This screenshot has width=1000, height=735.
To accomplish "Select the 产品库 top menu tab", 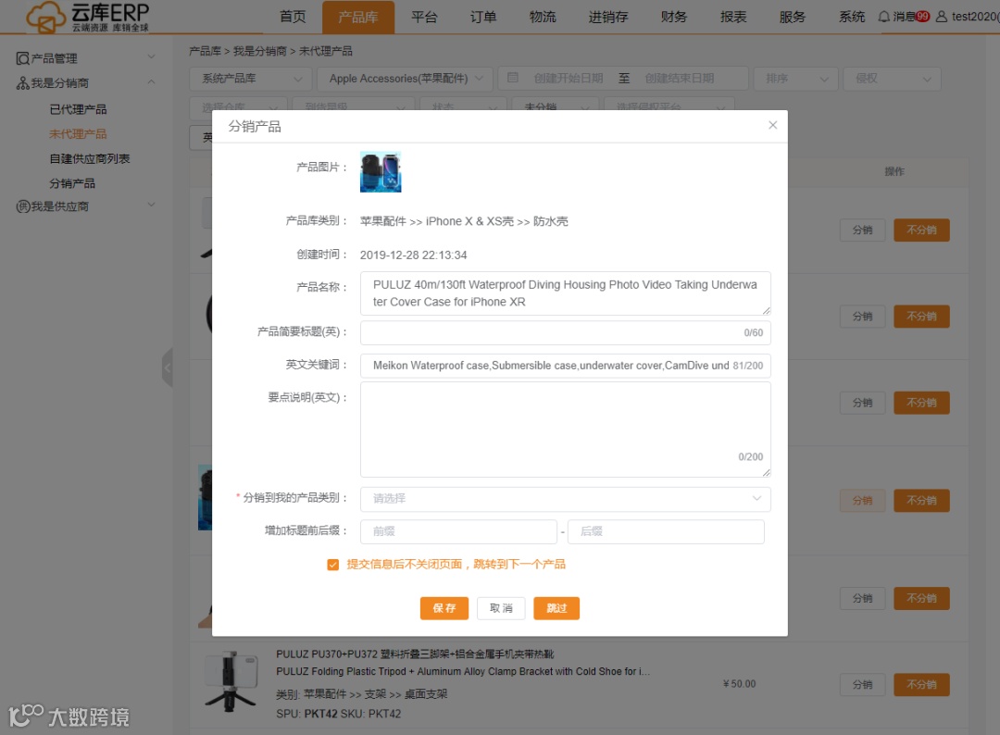I will pyautogui.click(x=357, y=17).
